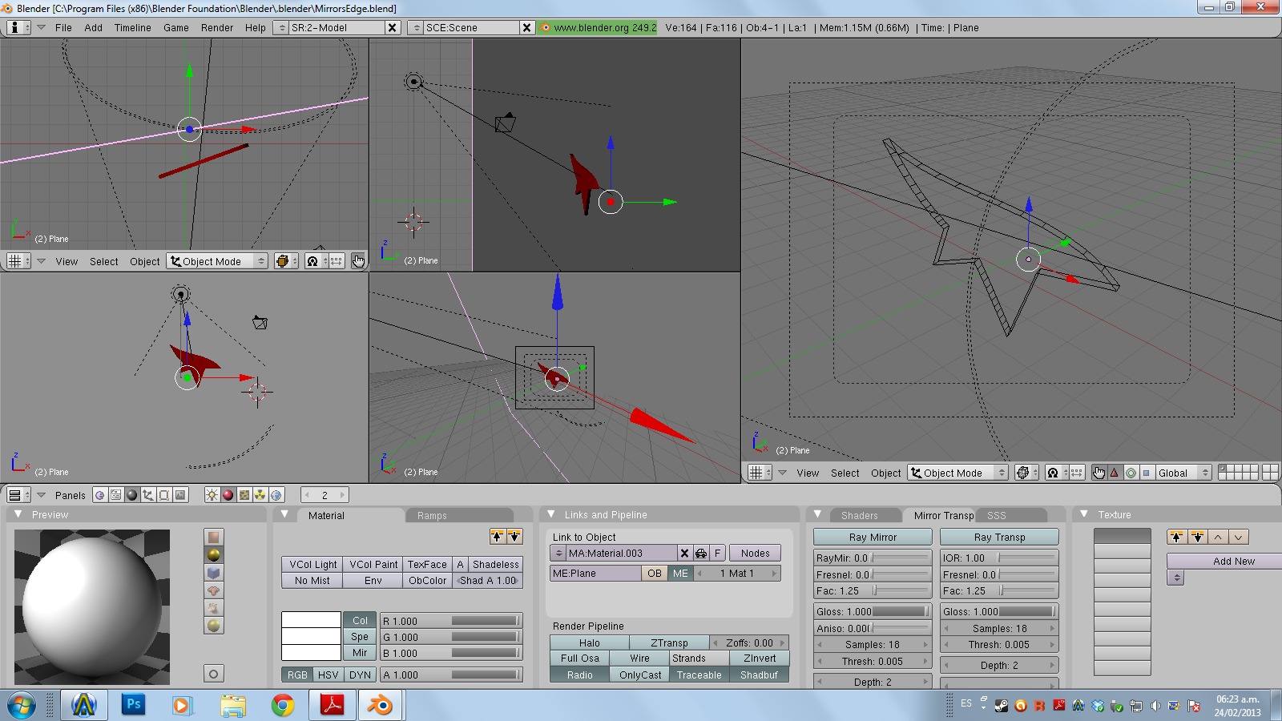Show Radiosity sub-context buttons
Image resolution: width=1282 pixels, height=721 pixels.
pyautogui.click(x=260, y=495)
